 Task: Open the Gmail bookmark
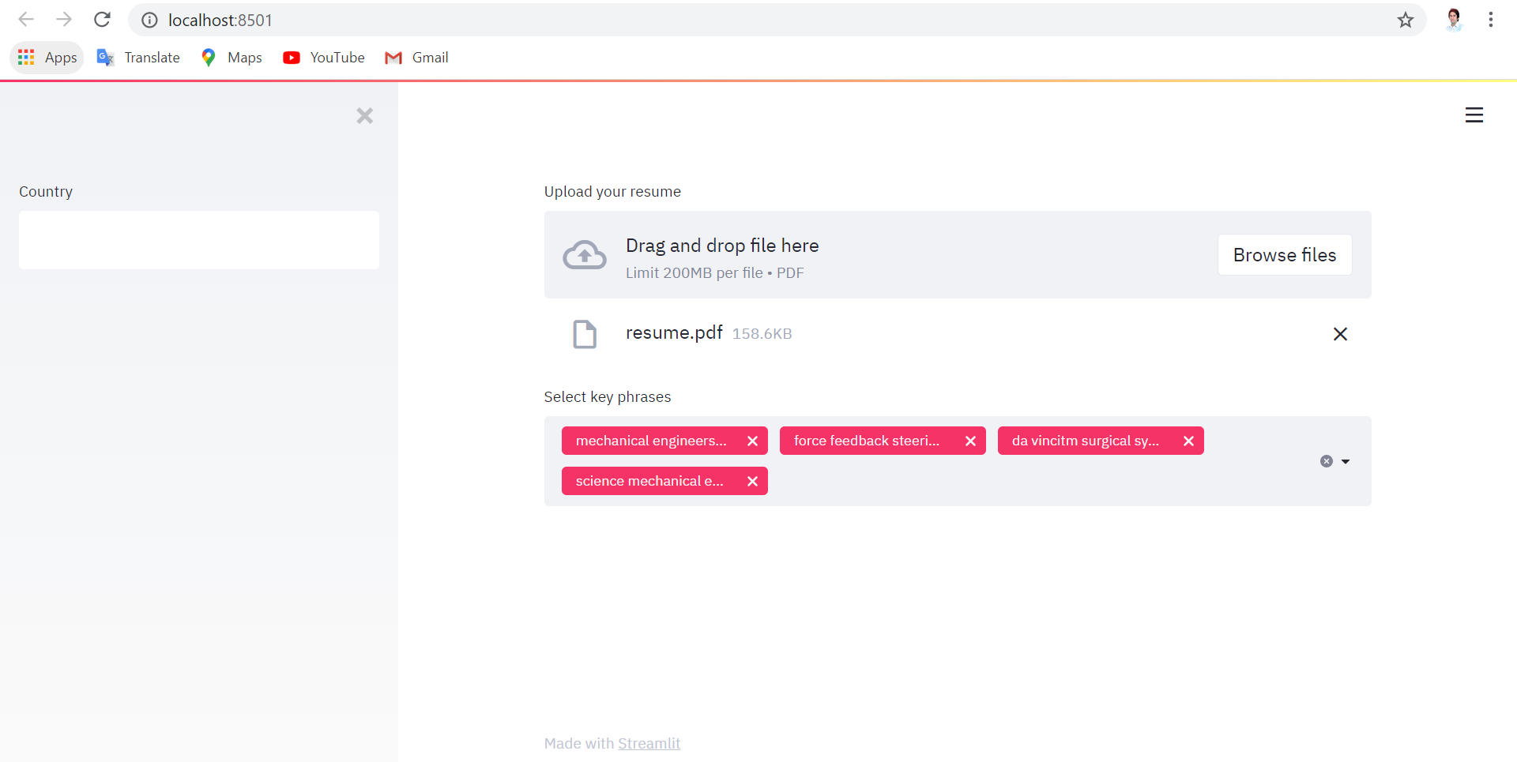(x=416, y=58)
